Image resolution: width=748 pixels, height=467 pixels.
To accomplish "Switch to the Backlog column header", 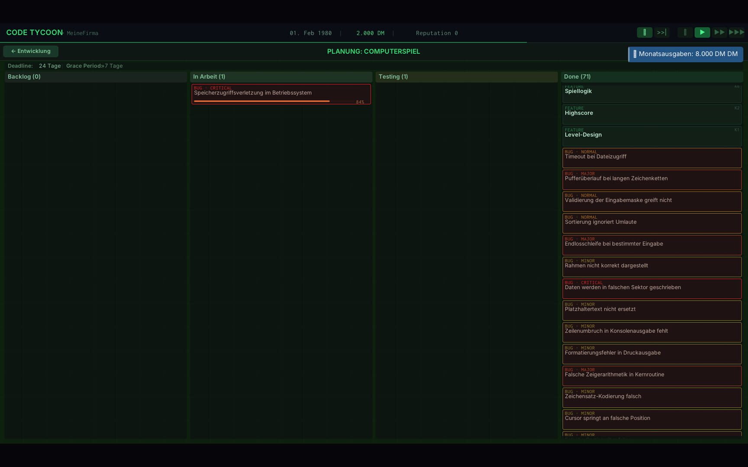I will tap(24, 77).
